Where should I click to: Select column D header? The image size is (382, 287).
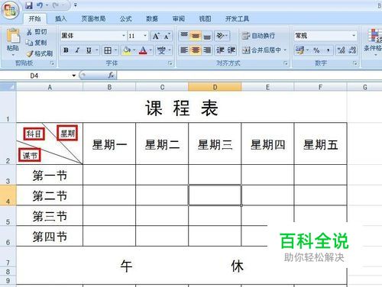(x=215, y=87)
